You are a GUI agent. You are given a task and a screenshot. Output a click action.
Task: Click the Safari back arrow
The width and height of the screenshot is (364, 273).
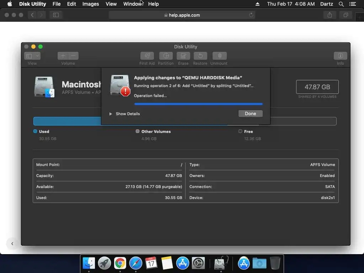coord(32,15)
